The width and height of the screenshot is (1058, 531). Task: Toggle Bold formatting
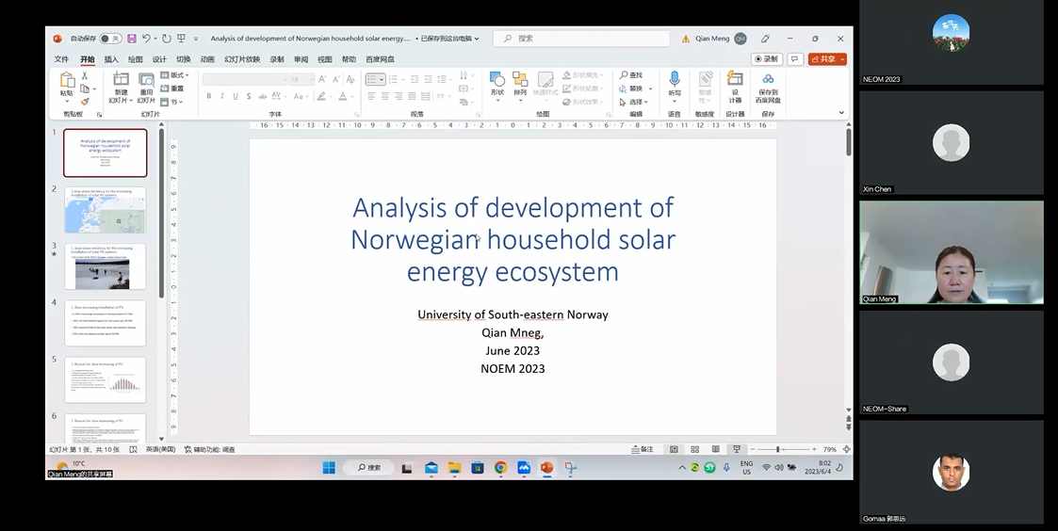[x=209, y=96]
